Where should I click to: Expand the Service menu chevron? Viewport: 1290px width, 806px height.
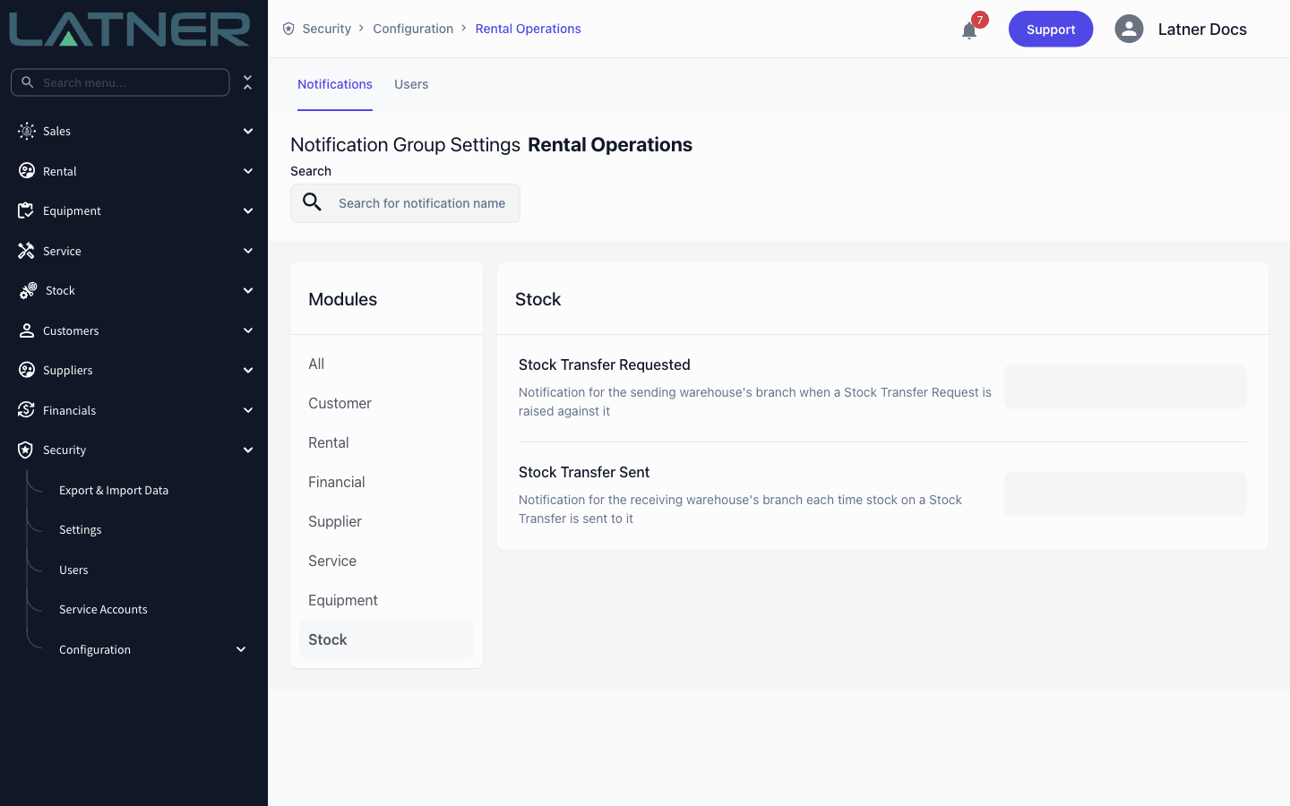click(x=248, y=251)
